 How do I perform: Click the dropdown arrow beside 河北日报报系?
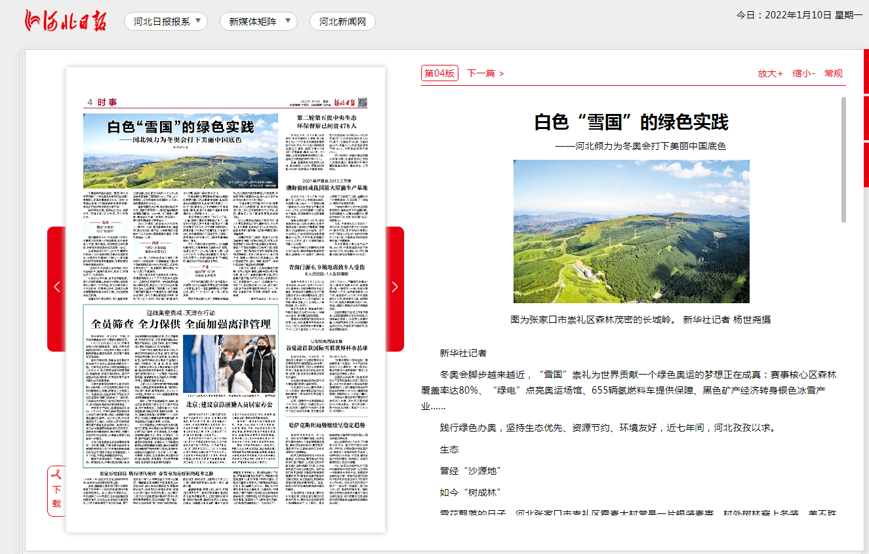pos(199,21)
